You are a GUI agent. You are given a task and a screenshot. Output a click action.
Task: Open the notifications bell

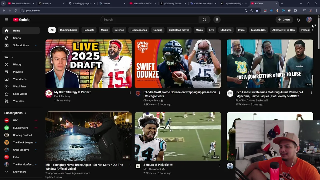pyautogui.click(x=298, y=20)
